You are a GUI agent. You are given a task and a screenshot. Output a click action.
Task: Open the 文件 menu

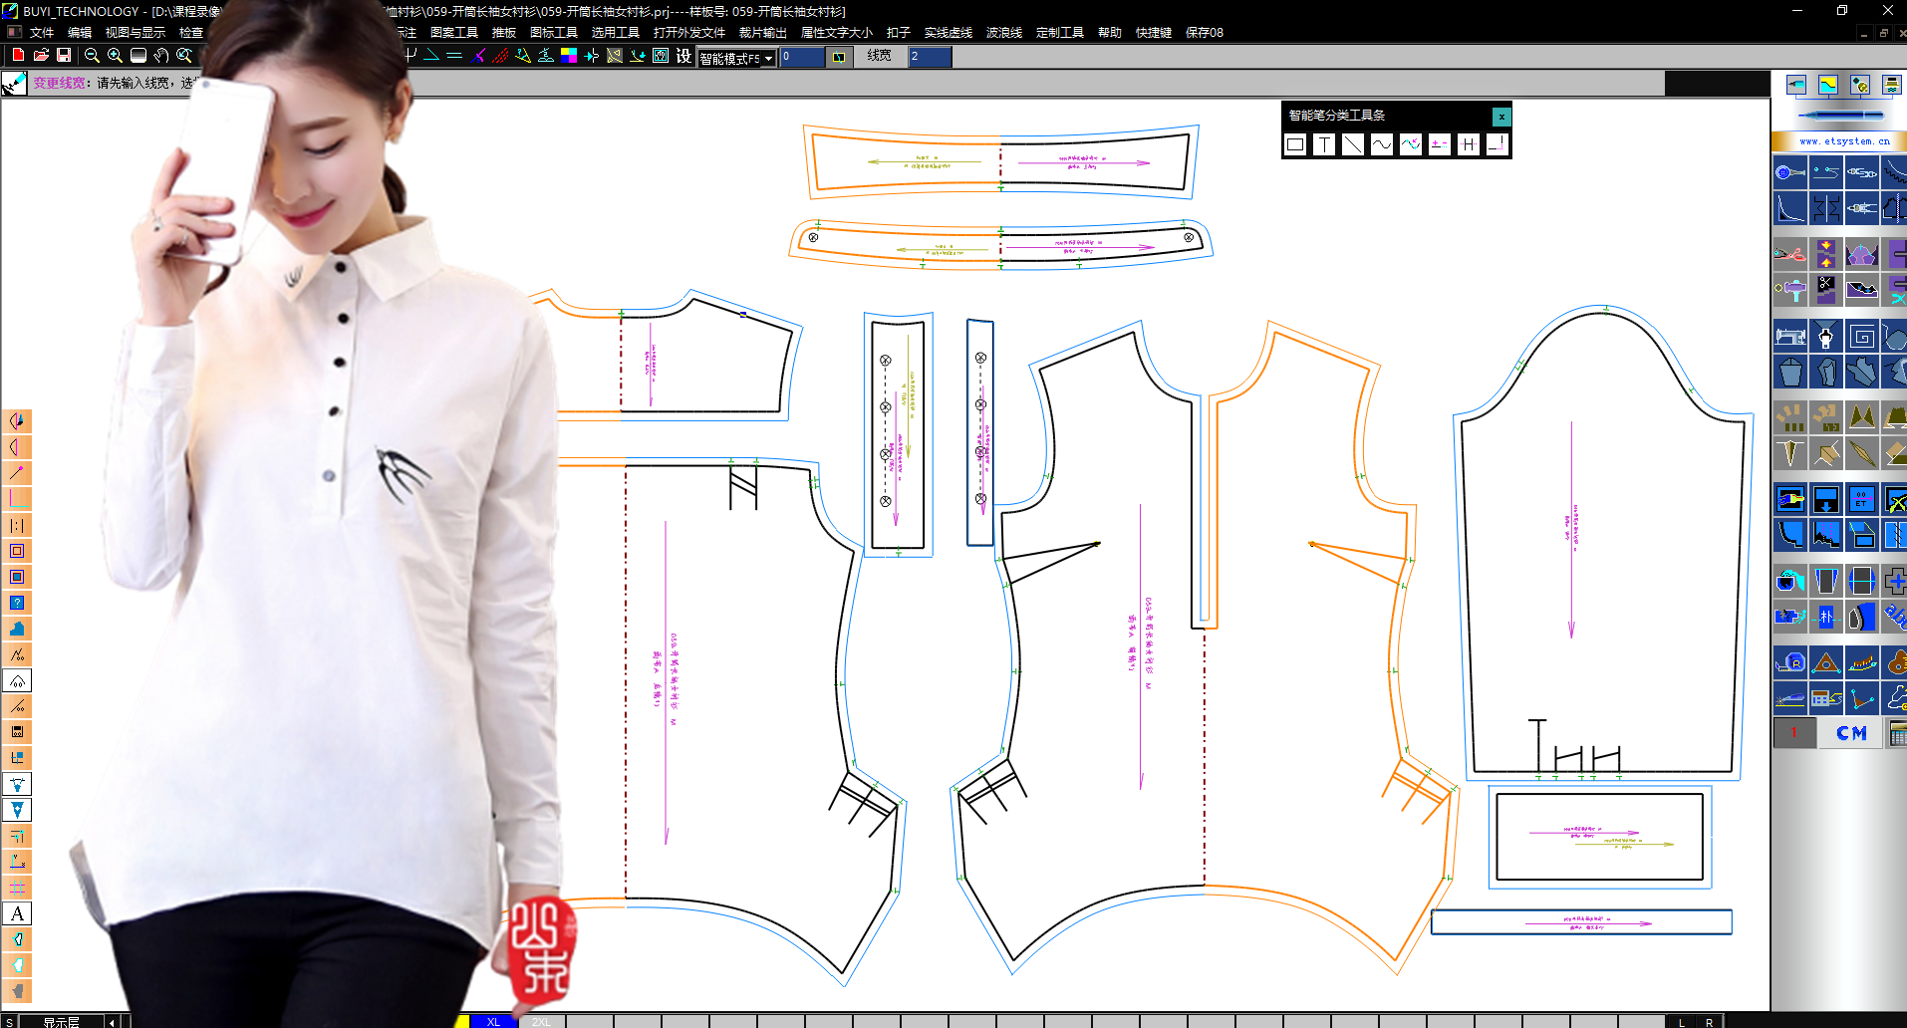point(41,32)
